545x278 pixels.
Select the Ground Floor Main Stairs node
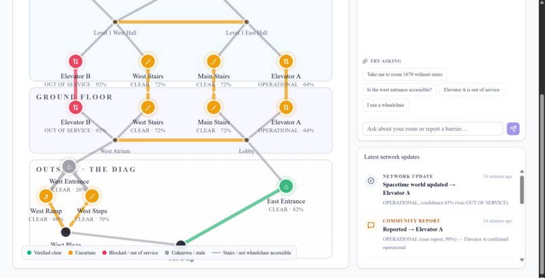coord(214,107)
